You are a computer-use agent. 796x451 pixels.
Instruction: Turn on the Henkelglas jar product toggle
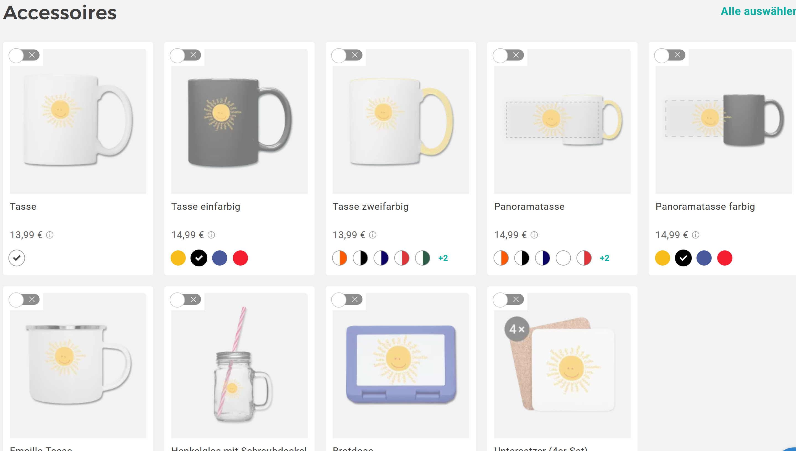coord(186,300)
